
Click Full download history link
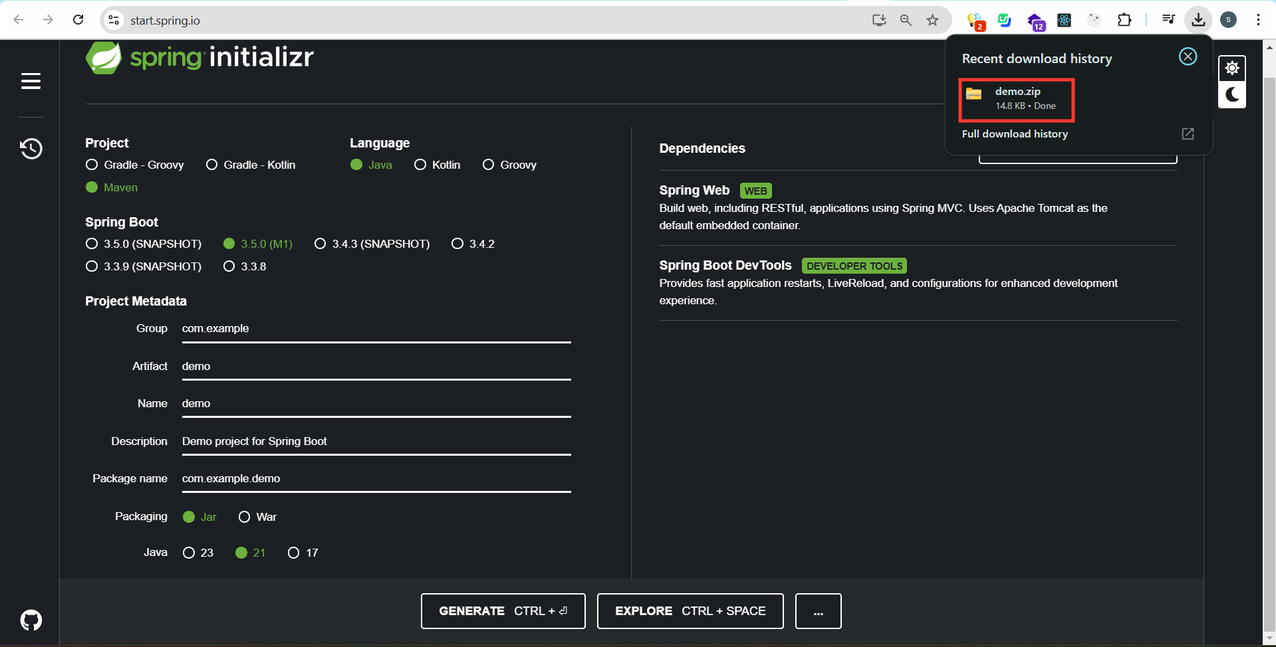coord(1015,134)
